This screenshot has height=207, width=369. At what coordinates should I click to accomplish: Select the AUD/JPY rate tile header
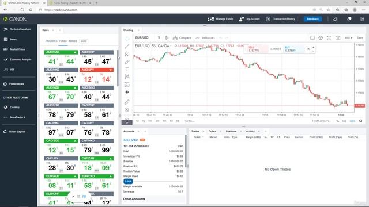(x=96, y=70)
